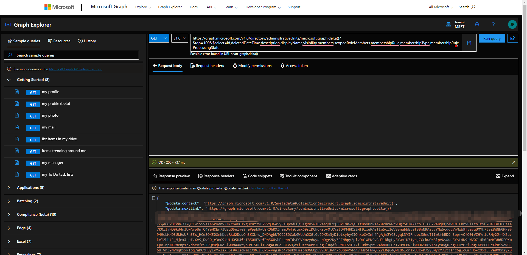Open docs icon for items trending around me
This screenshot has width=527, height=255.
click(x=17, y=151)
